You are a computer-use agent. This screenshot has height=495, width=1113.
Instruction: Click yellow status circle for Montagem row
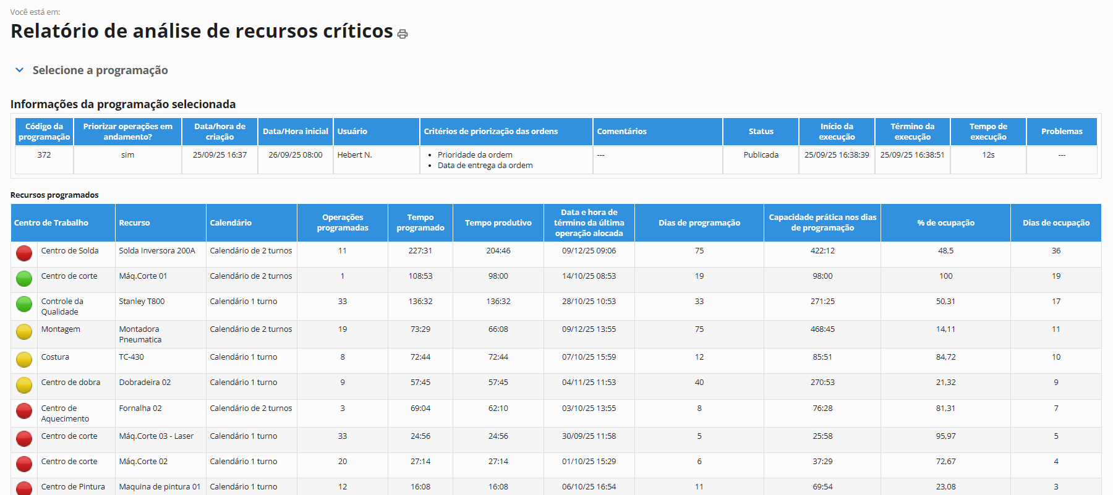tap(24, 332)
